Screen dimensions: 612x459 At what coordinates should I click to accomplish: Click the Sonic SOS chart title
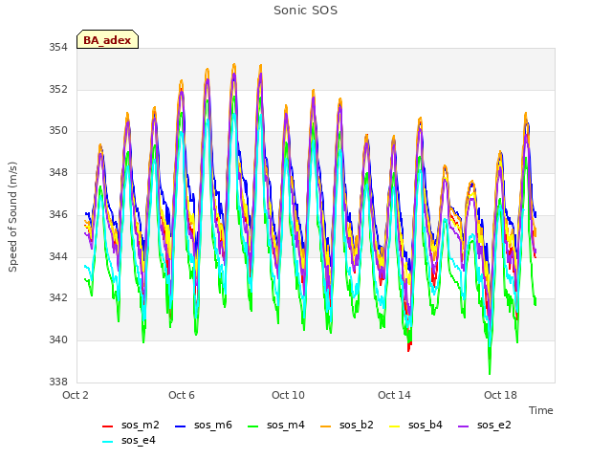click(x=306, y=11)
